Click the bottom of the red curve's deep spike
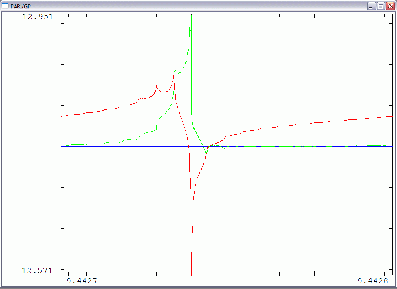The width and height of the screenshot is (397, 289). tap(192, 262)
